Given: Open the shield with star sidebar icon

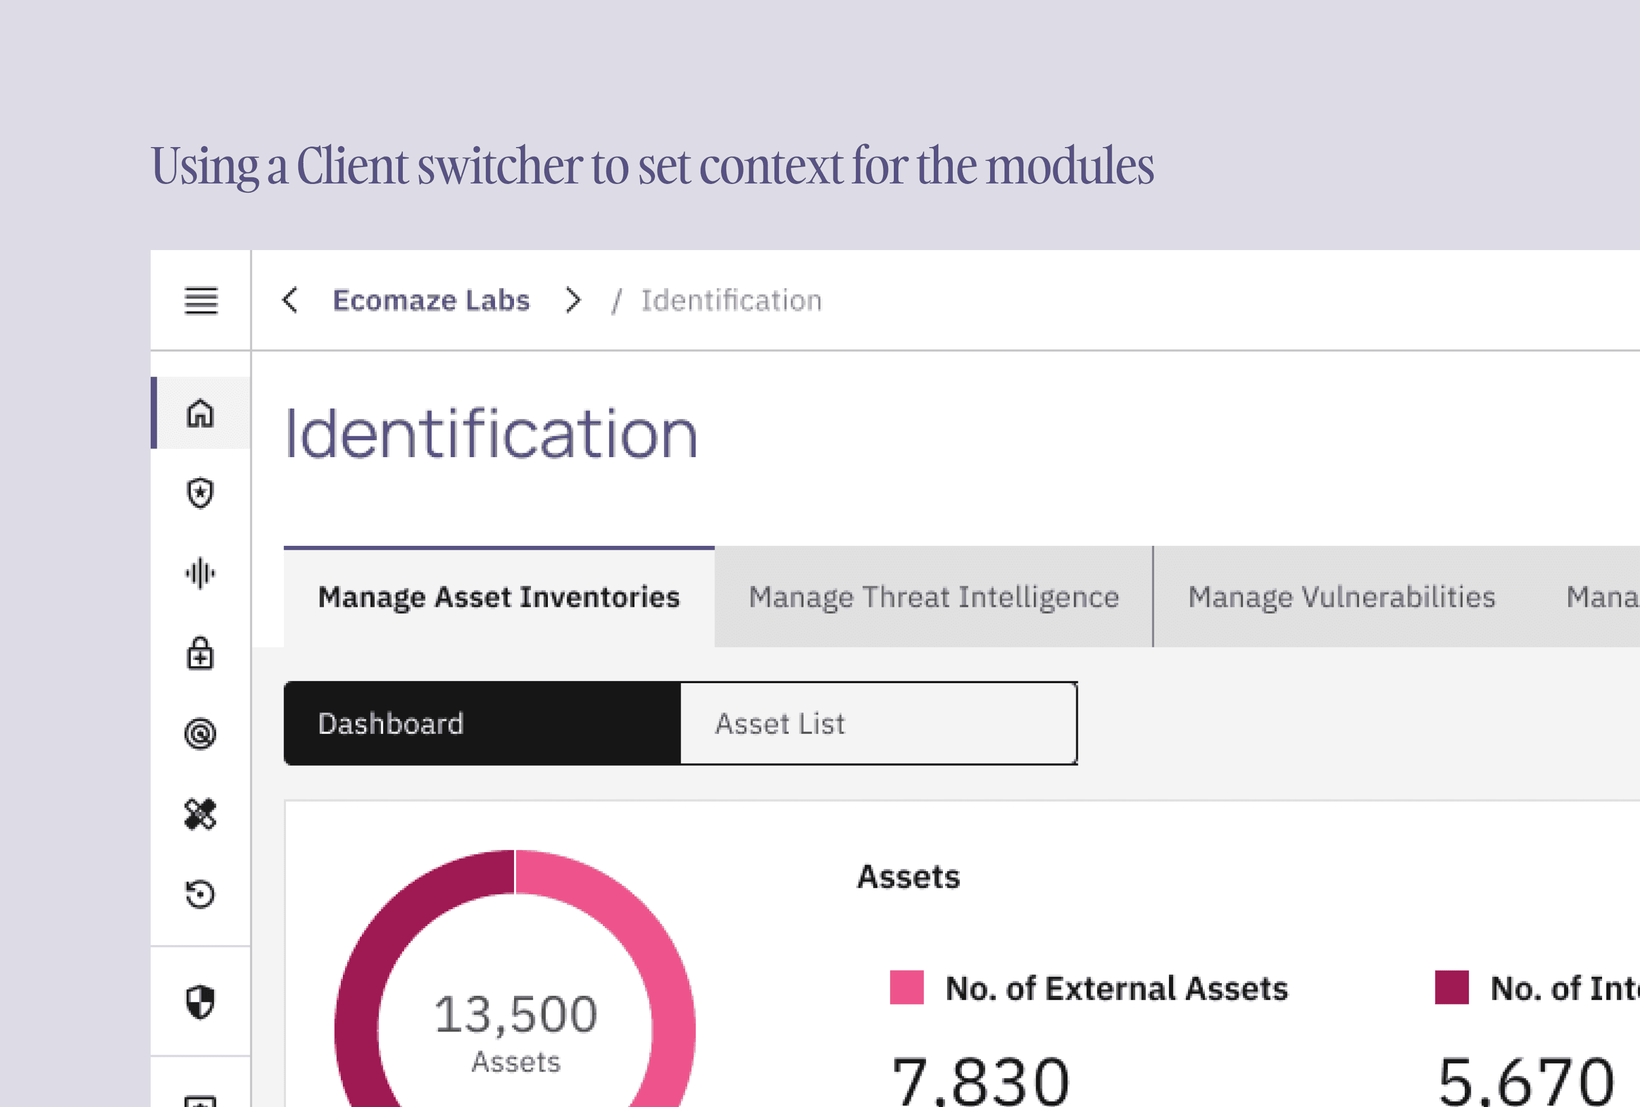Looking at the screenshot, I should [200, 493].
